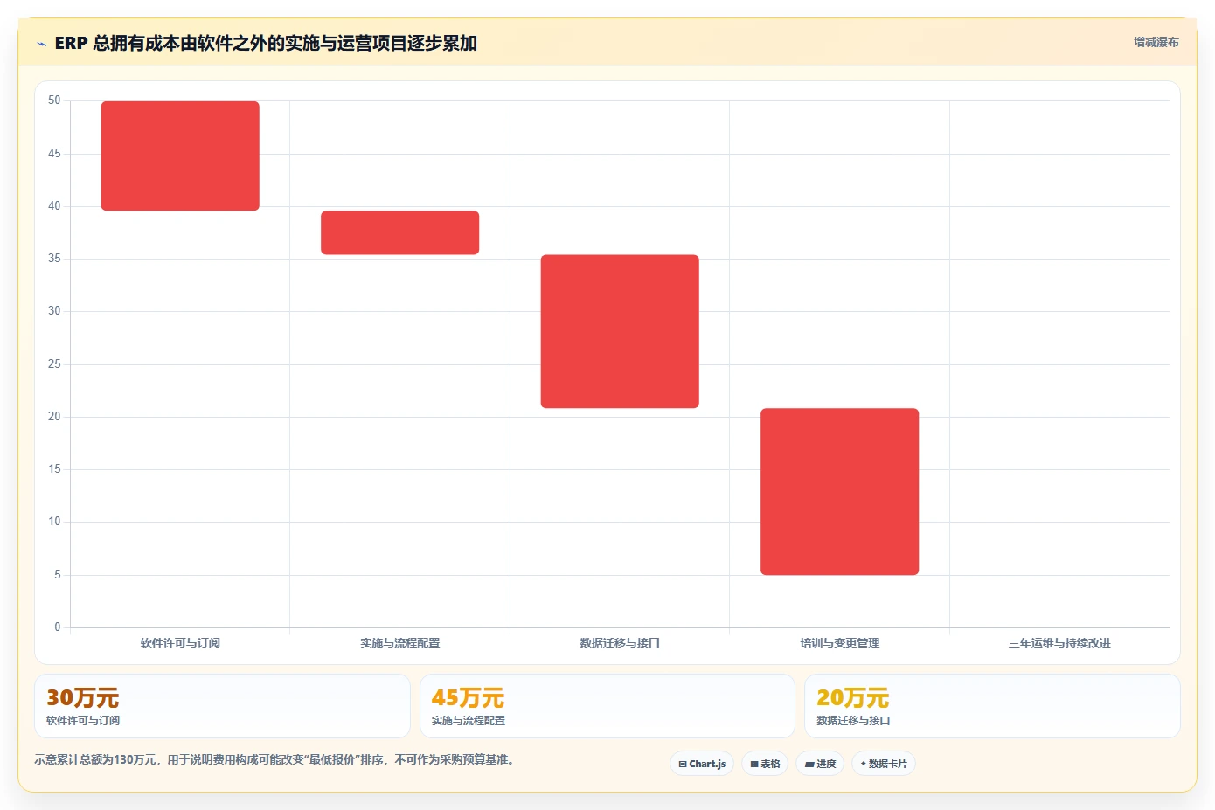Click the ERP 总拥有成本 chart title
1215x810 pixels.
click(266, 43)
